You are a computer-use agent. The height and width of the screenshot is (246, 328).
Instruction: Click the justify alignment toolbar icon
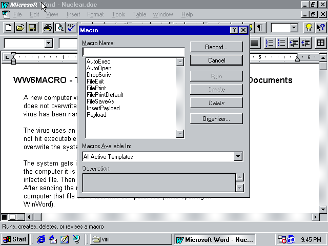pos(254,43)
